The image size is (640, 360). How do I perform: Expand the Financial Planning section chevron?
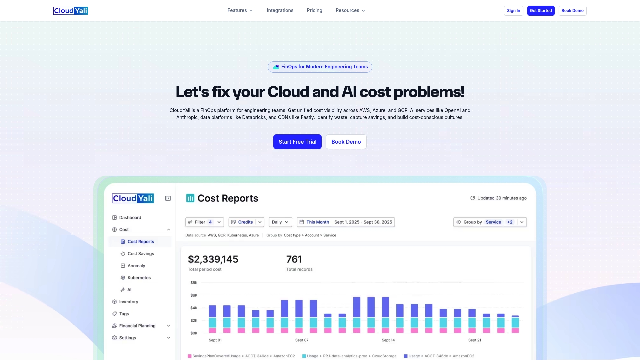pos(169,326)
